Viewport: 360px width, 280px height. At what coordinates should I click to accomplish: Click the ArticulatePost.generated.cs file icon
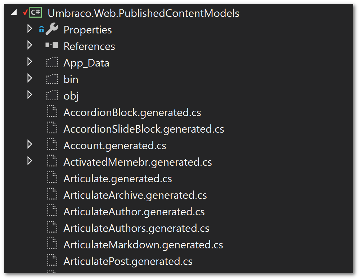(52, 261)
